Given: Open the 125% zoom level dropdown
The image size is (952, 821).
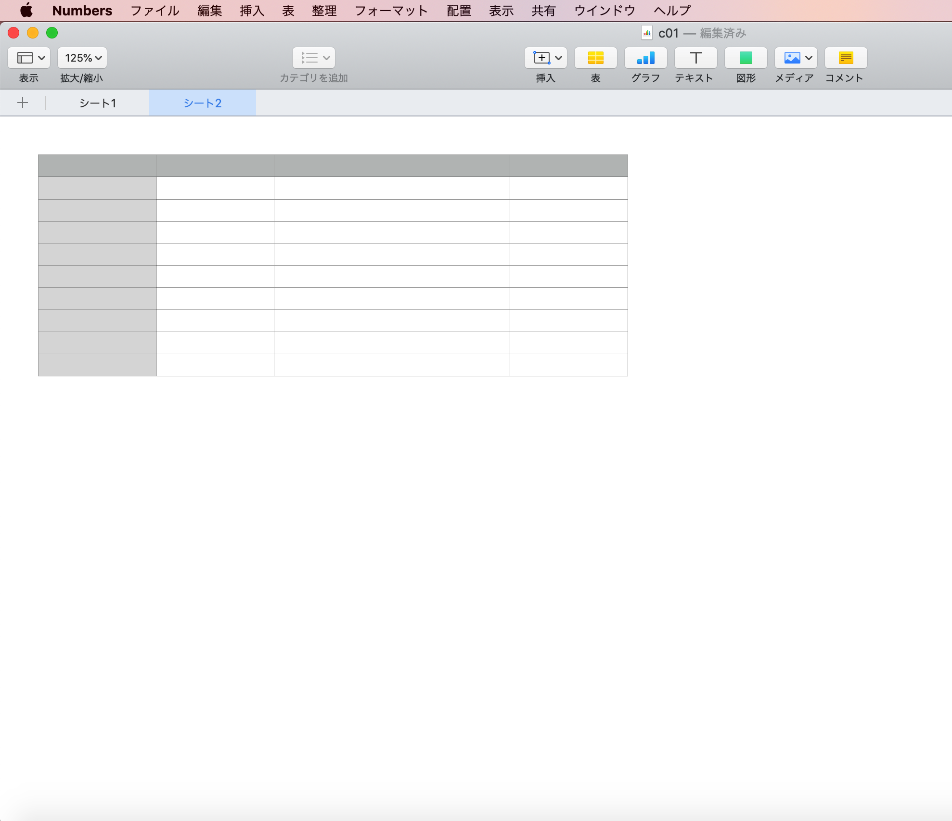Looking at the screenshot, I should coord(82,58).
